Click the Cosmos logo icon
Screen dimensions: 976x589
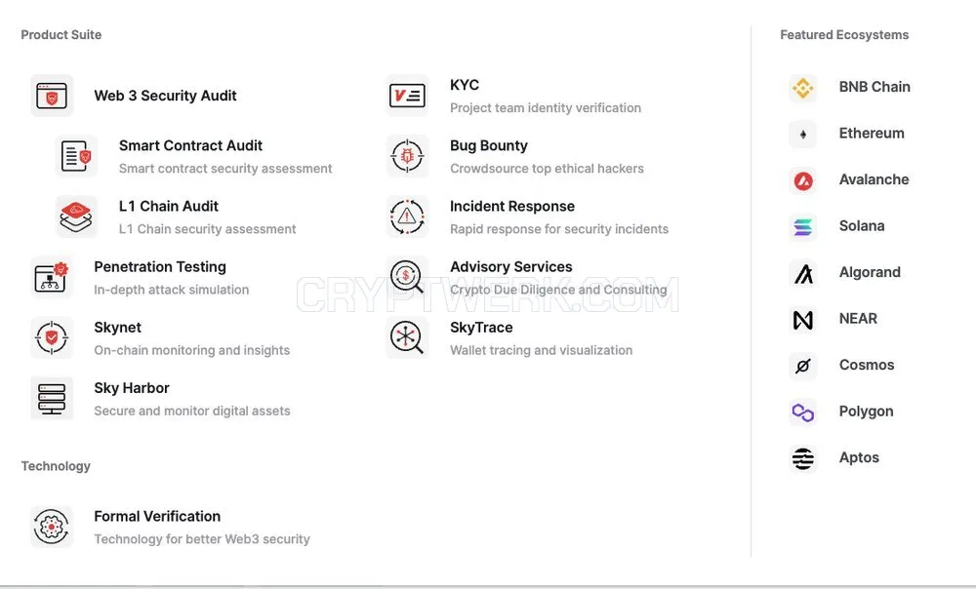coord(803,366)
